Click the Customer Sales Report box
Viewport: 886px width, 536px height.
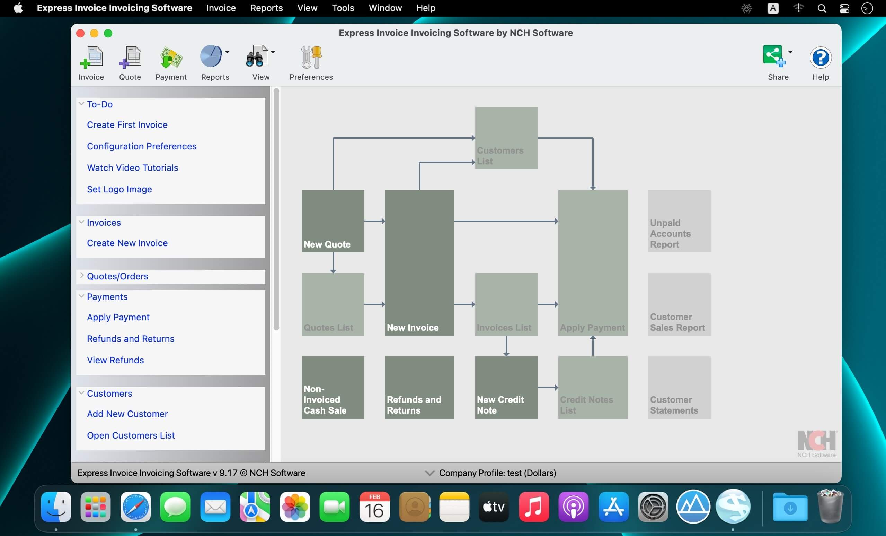tap(679, 304)
